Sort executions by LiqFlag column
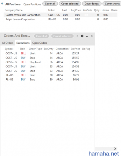The width and height of the screenshot is (121, 156). tap(86, 49)
